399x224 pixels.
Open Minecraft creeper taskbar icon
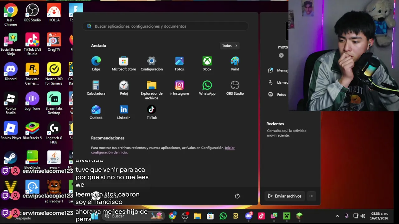pyautogui.click(x=286, y=216)
